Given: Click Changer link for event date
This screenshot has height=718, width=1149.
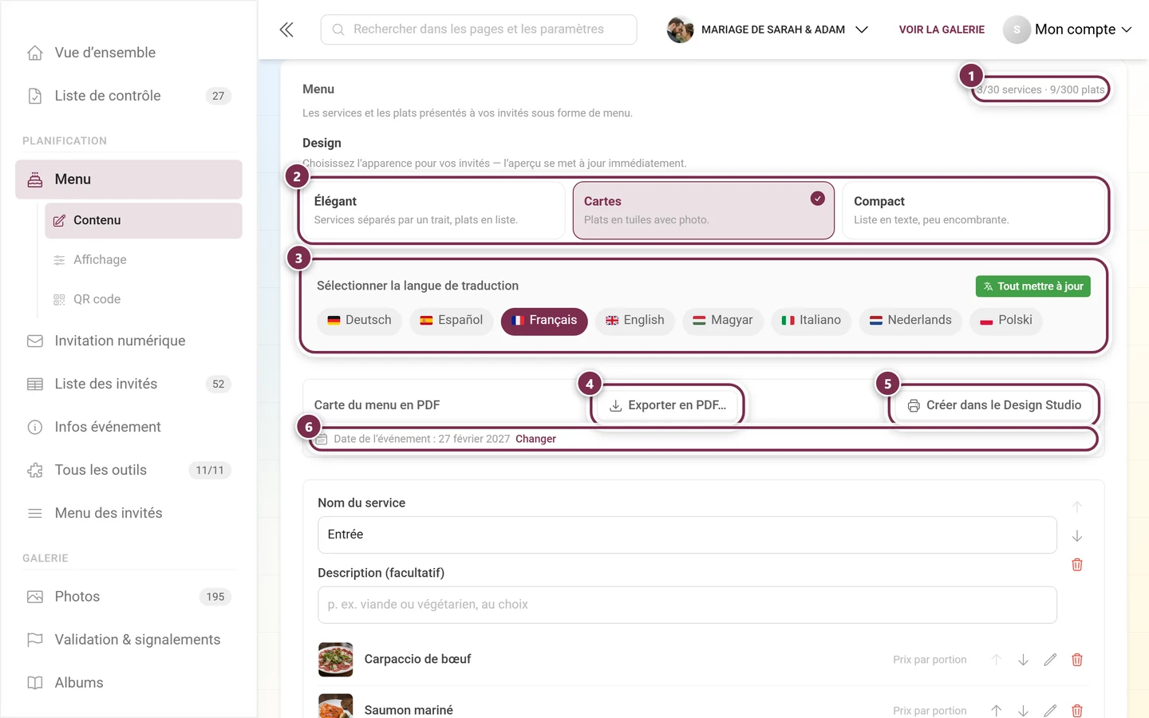Looking at the screenshot, I should point(535,439).
